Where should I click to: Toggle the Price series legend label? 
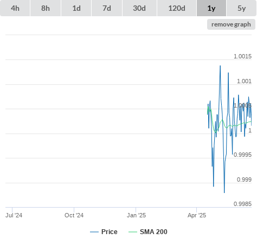pyautogui.click(x=110, y=232)
